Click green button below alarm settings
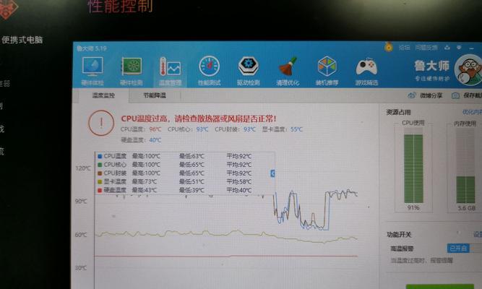Screen dimensions: 482x289 coord(440,287)
